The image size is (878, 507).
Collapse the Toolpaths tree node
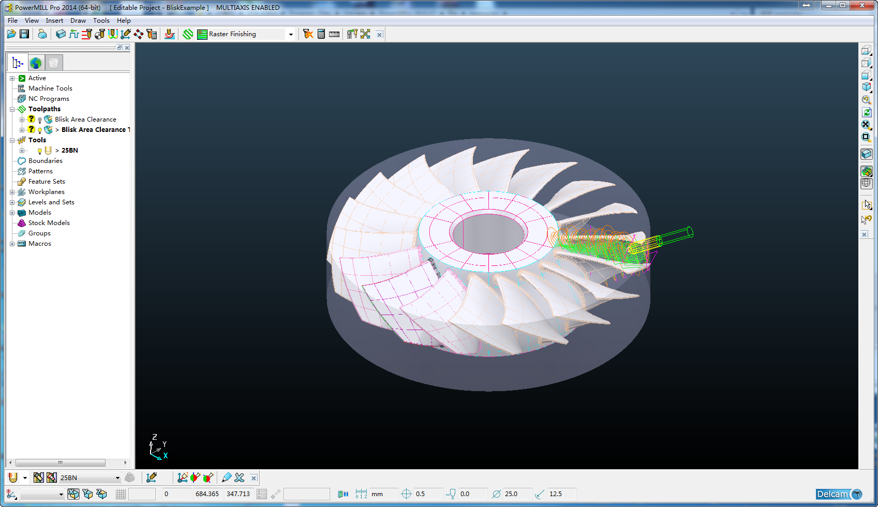click(x=12, y=109)
